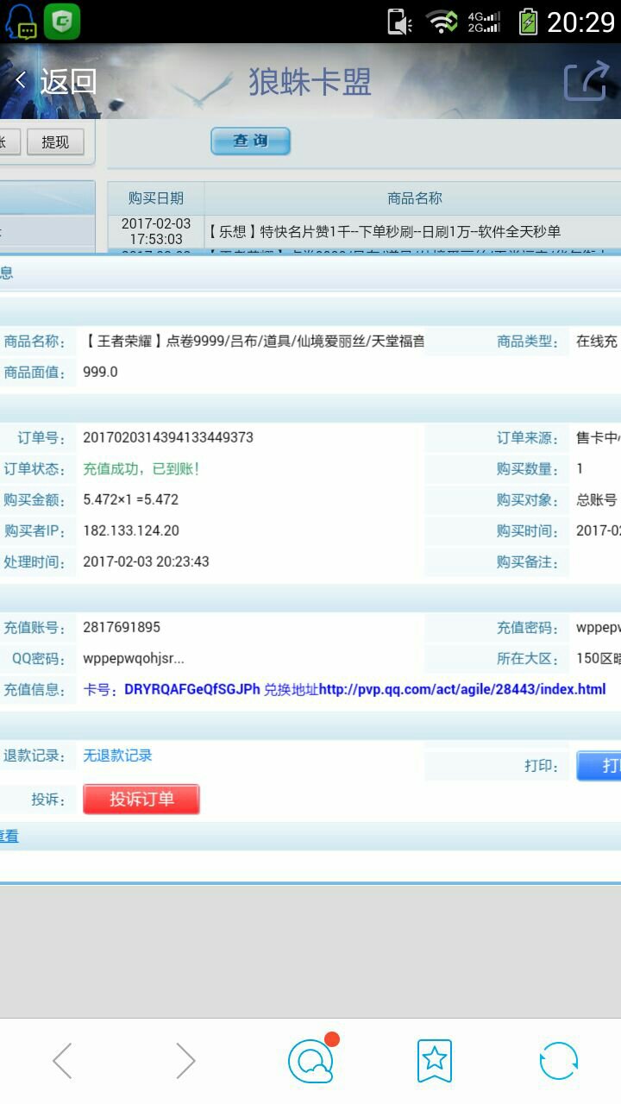
Task: Open the bookmark star icon
Action: point(435,1061)
